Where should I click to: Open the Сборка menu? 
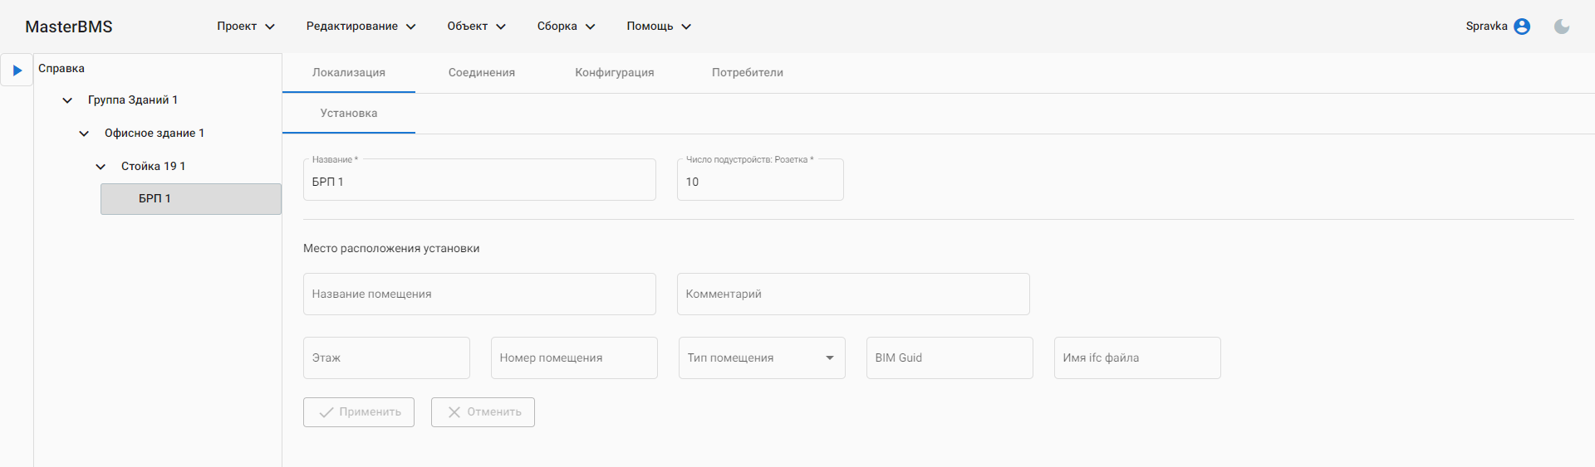[x=566, y=27]
